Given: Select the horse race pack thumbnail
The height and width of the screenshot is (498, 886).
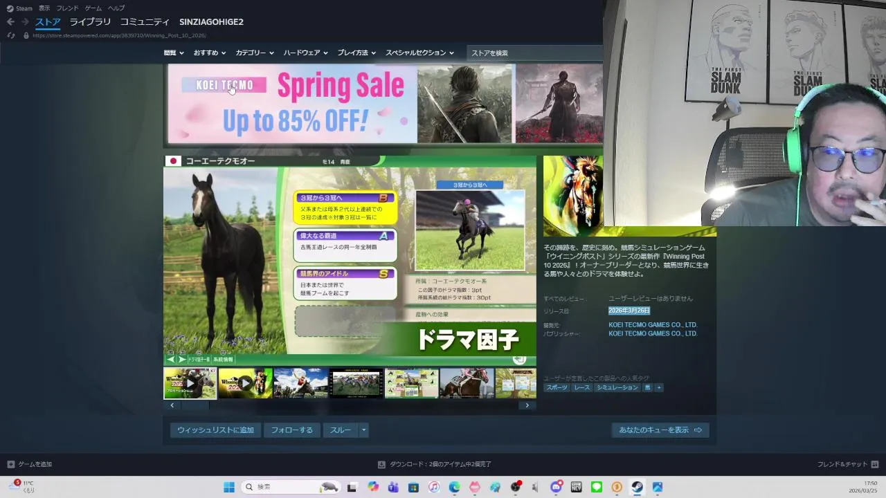Looking at the screenshot, I should pos(356,383).
